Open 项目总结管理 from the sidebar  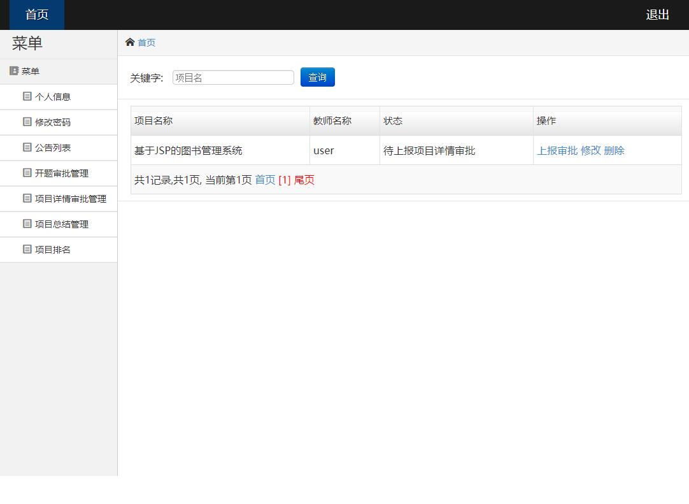coord(62,224)
